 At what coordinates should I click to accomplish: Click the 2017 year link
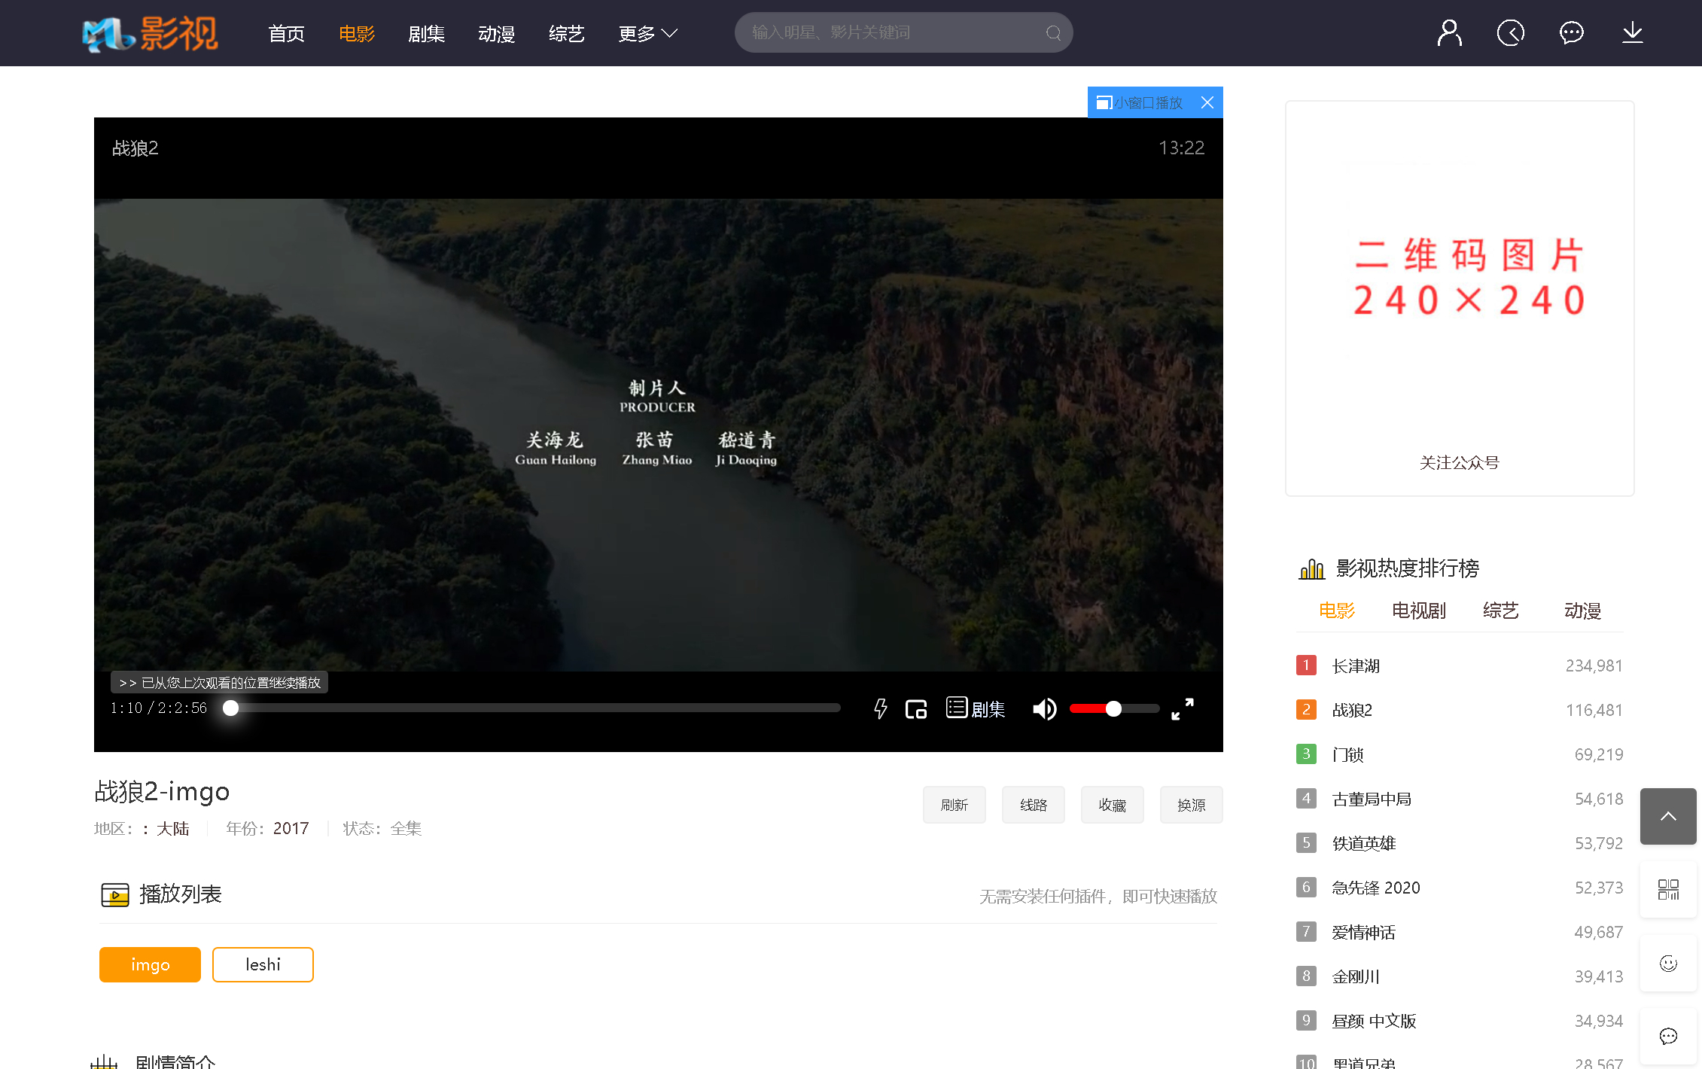click(291, 829)
